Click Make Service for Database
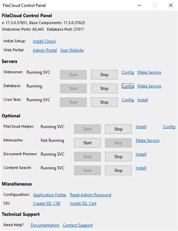Viewport: 178px width, 231px height. [x=149, y=86]
